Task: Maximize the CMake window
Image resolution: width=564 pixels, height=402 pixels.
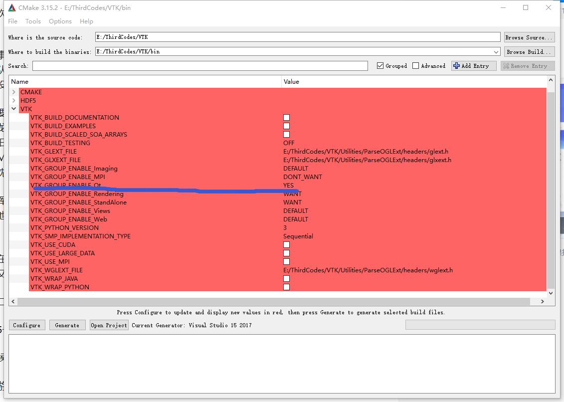Action: [x=526, y=7]
